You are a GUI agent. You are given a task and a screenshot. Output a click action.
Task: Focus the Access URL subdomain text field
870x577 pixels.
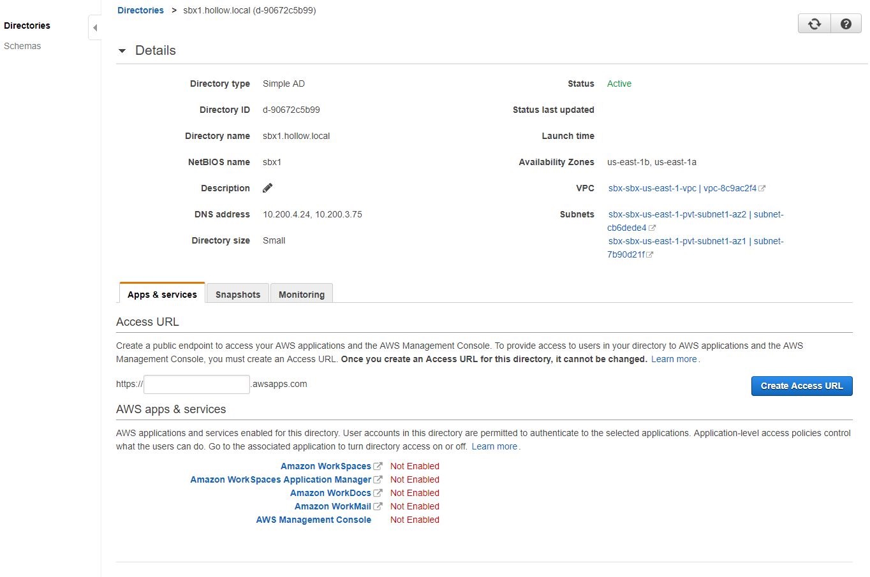tap(196, 384)
